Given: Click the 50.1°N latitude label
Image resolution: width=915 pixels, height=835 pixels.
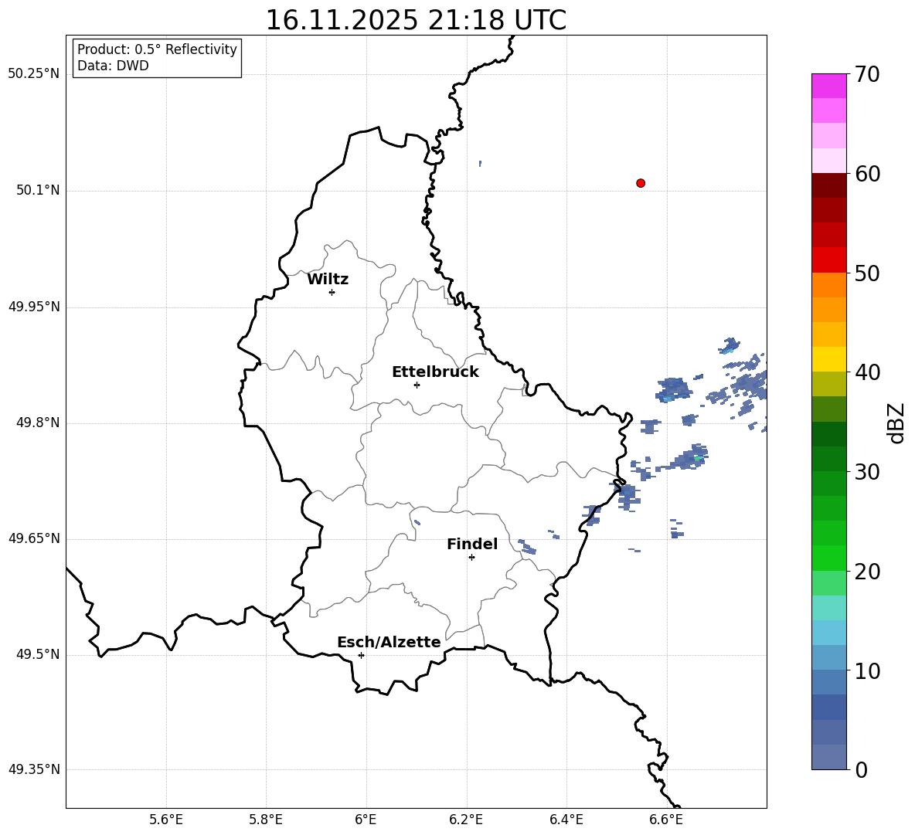Looking at the screenshot, I should click(39, 190).
